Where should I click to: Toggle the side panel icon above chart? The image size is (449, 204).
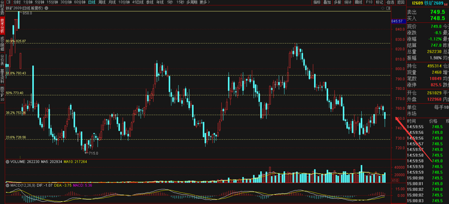[x=388, y=8]
